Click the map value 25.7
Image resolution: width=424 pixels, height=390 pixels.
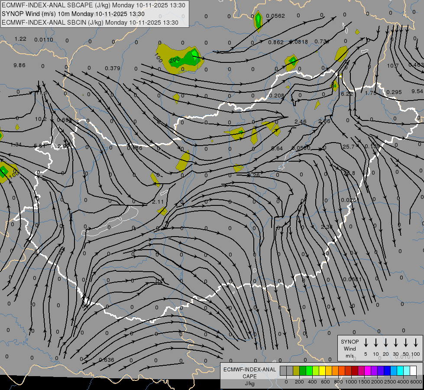coord(348,147)
